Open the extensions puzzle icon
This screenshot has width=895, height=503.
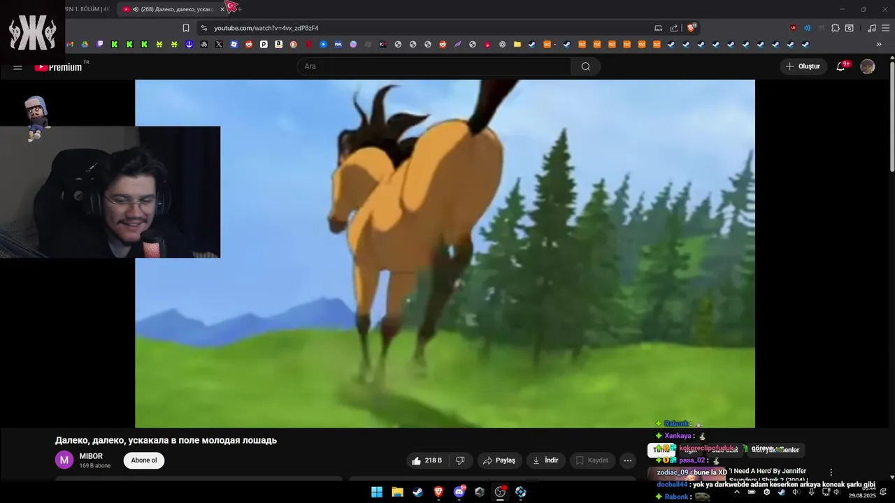coord(835,28)
